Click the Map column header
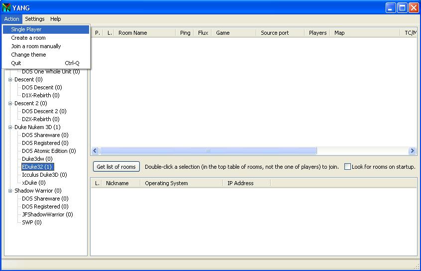This screenshot has height=271, width=421. [x=365, y=33]
